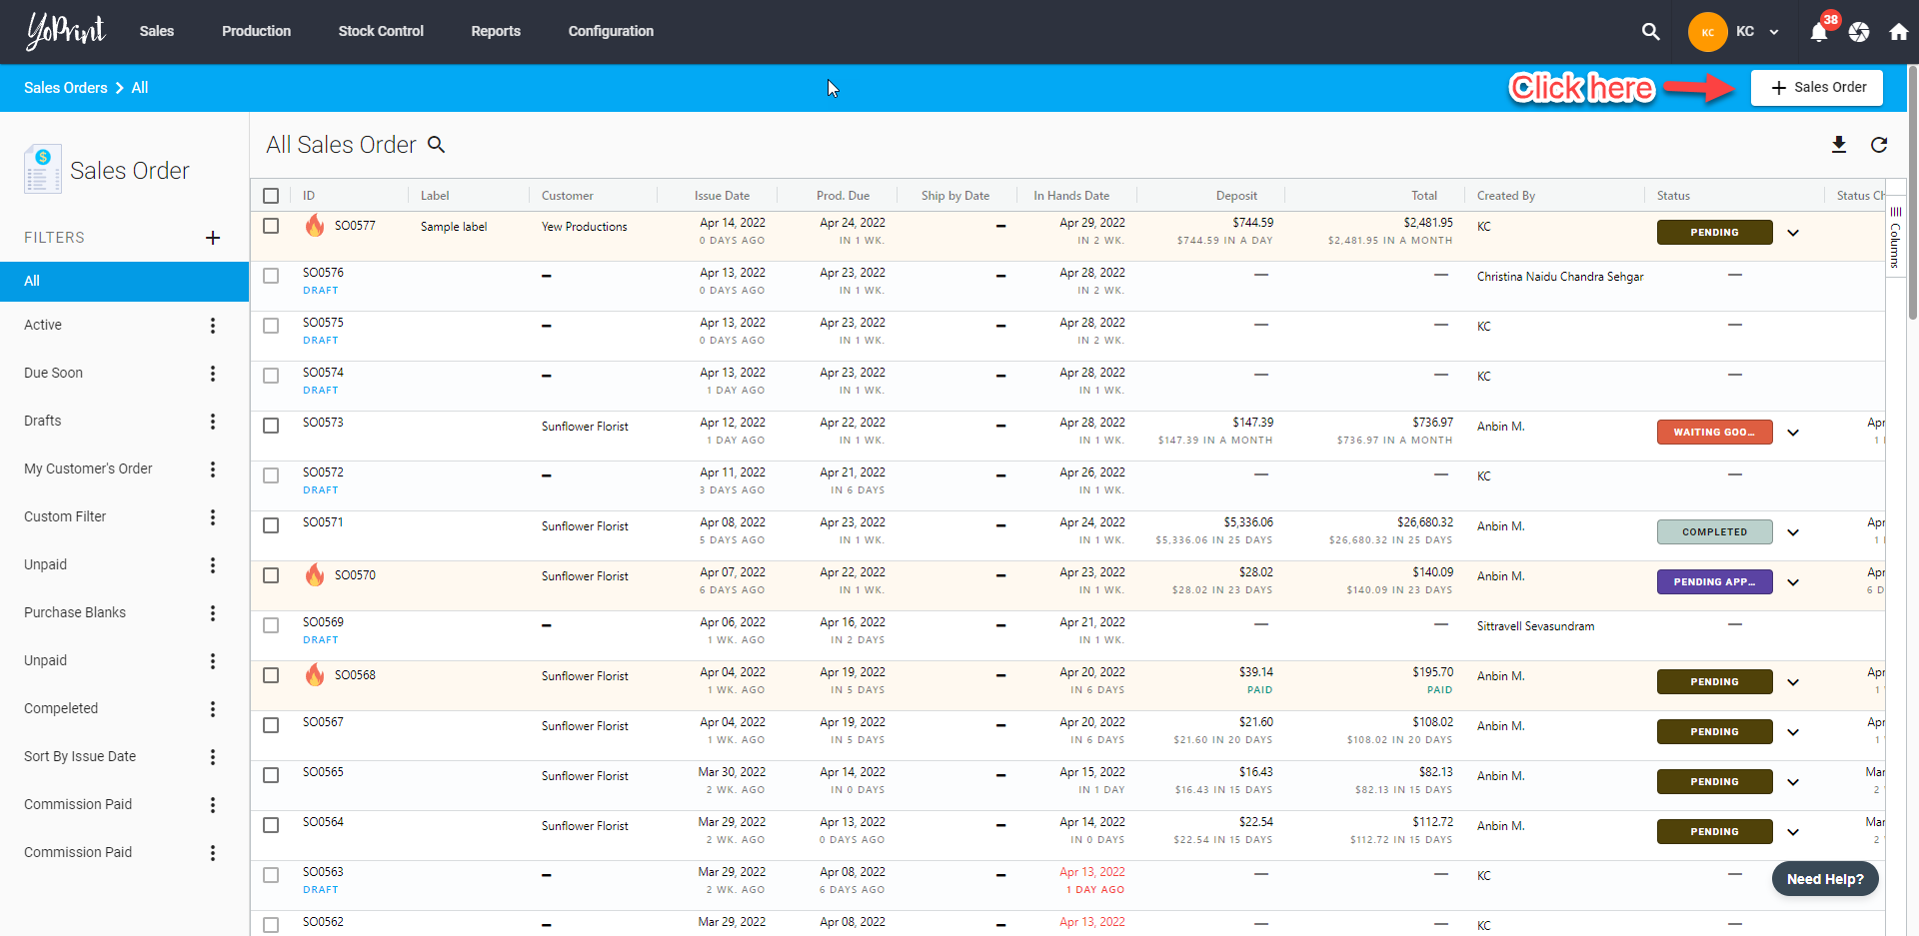Click the fire icon on SO0568

click(315, 674)
